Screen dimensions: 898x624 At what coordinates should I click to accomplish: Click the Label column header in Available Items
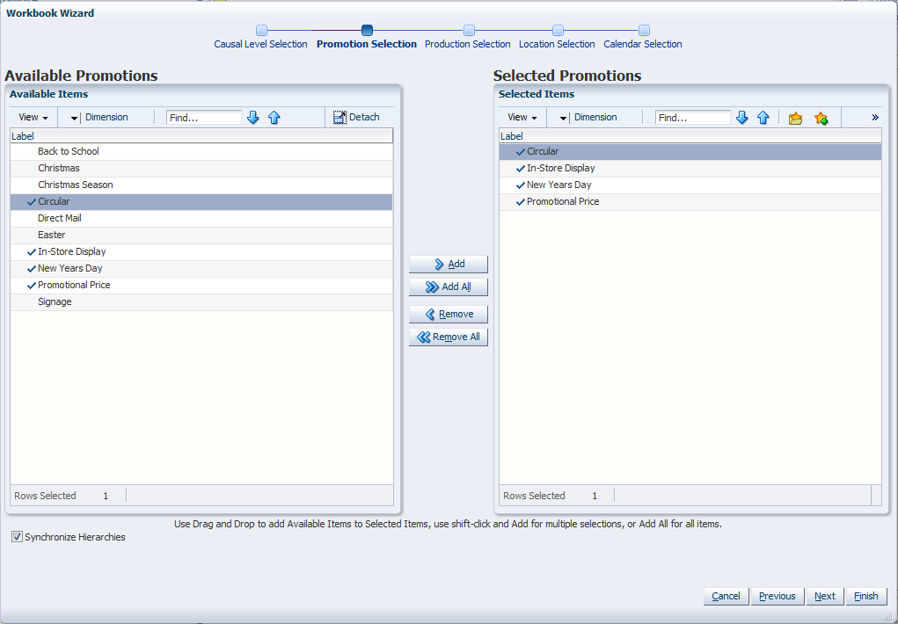tap(201, 135)
